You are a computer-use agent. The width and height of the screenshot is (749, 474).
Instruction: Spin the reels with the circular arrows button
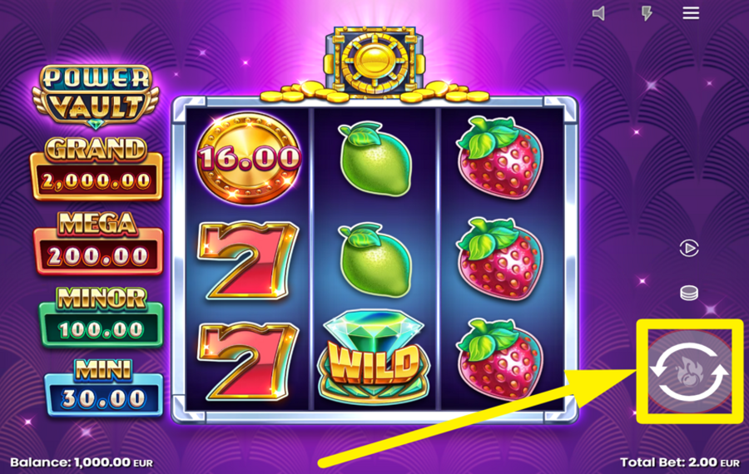coord(689,372)
